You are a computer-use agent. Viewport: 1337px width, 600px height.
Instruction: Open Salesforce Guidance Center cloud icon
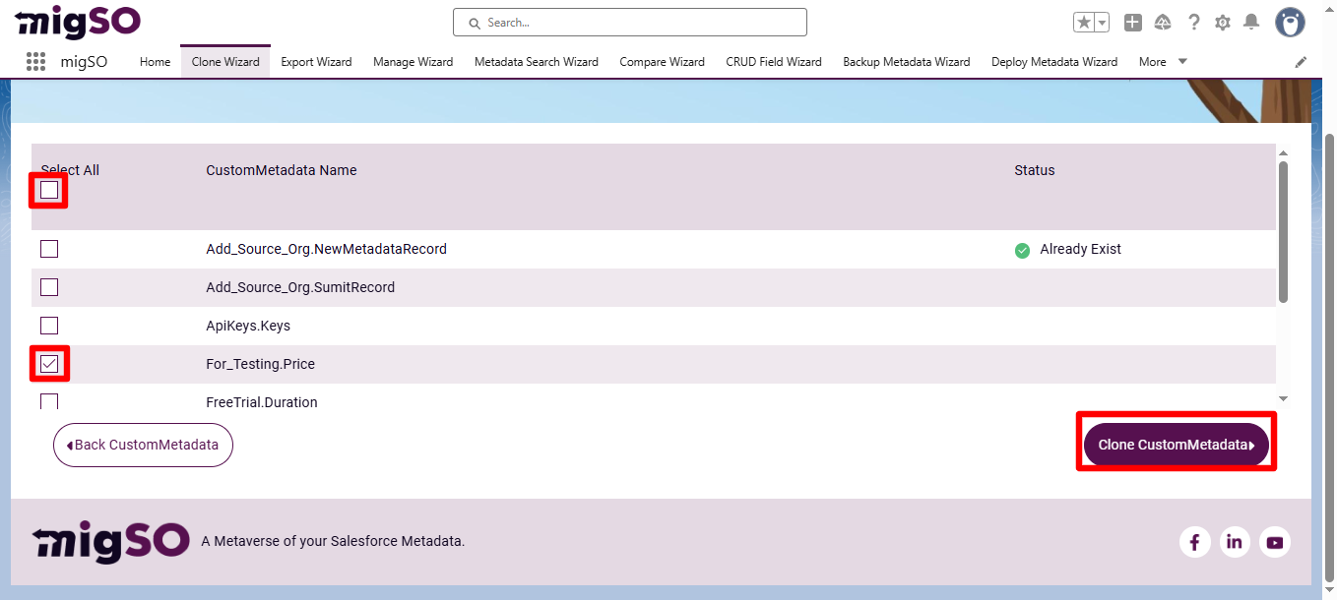(1163, 22)
